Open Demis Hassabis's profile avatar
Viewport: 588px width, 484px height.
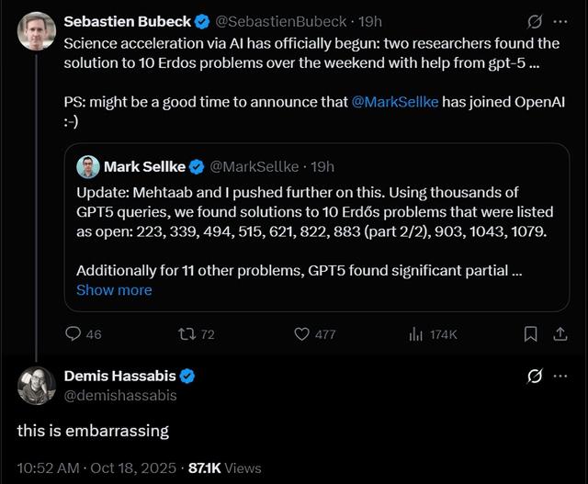pos(37,386)
